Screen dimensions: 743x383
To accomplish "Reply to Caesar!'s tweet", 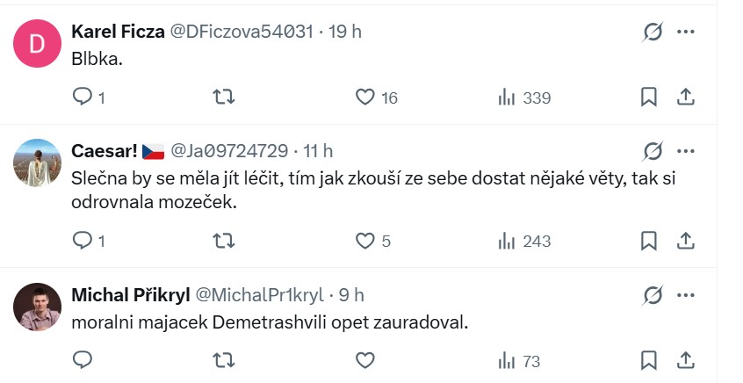I will 82,240.
